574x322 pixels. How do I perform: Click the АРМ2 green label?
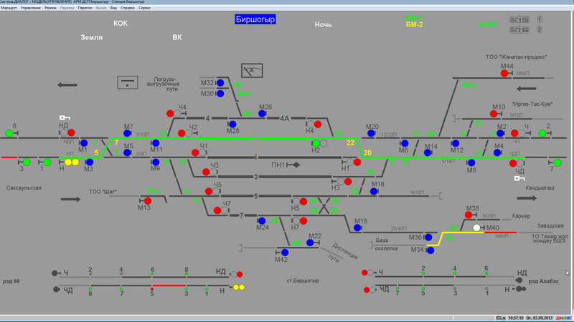(488, 24)
